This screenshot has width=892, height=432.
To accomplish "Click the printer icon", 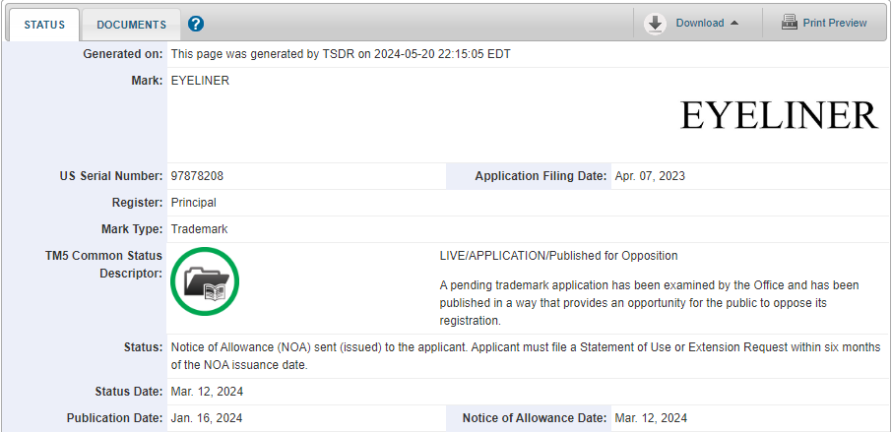I will (790, 23).
